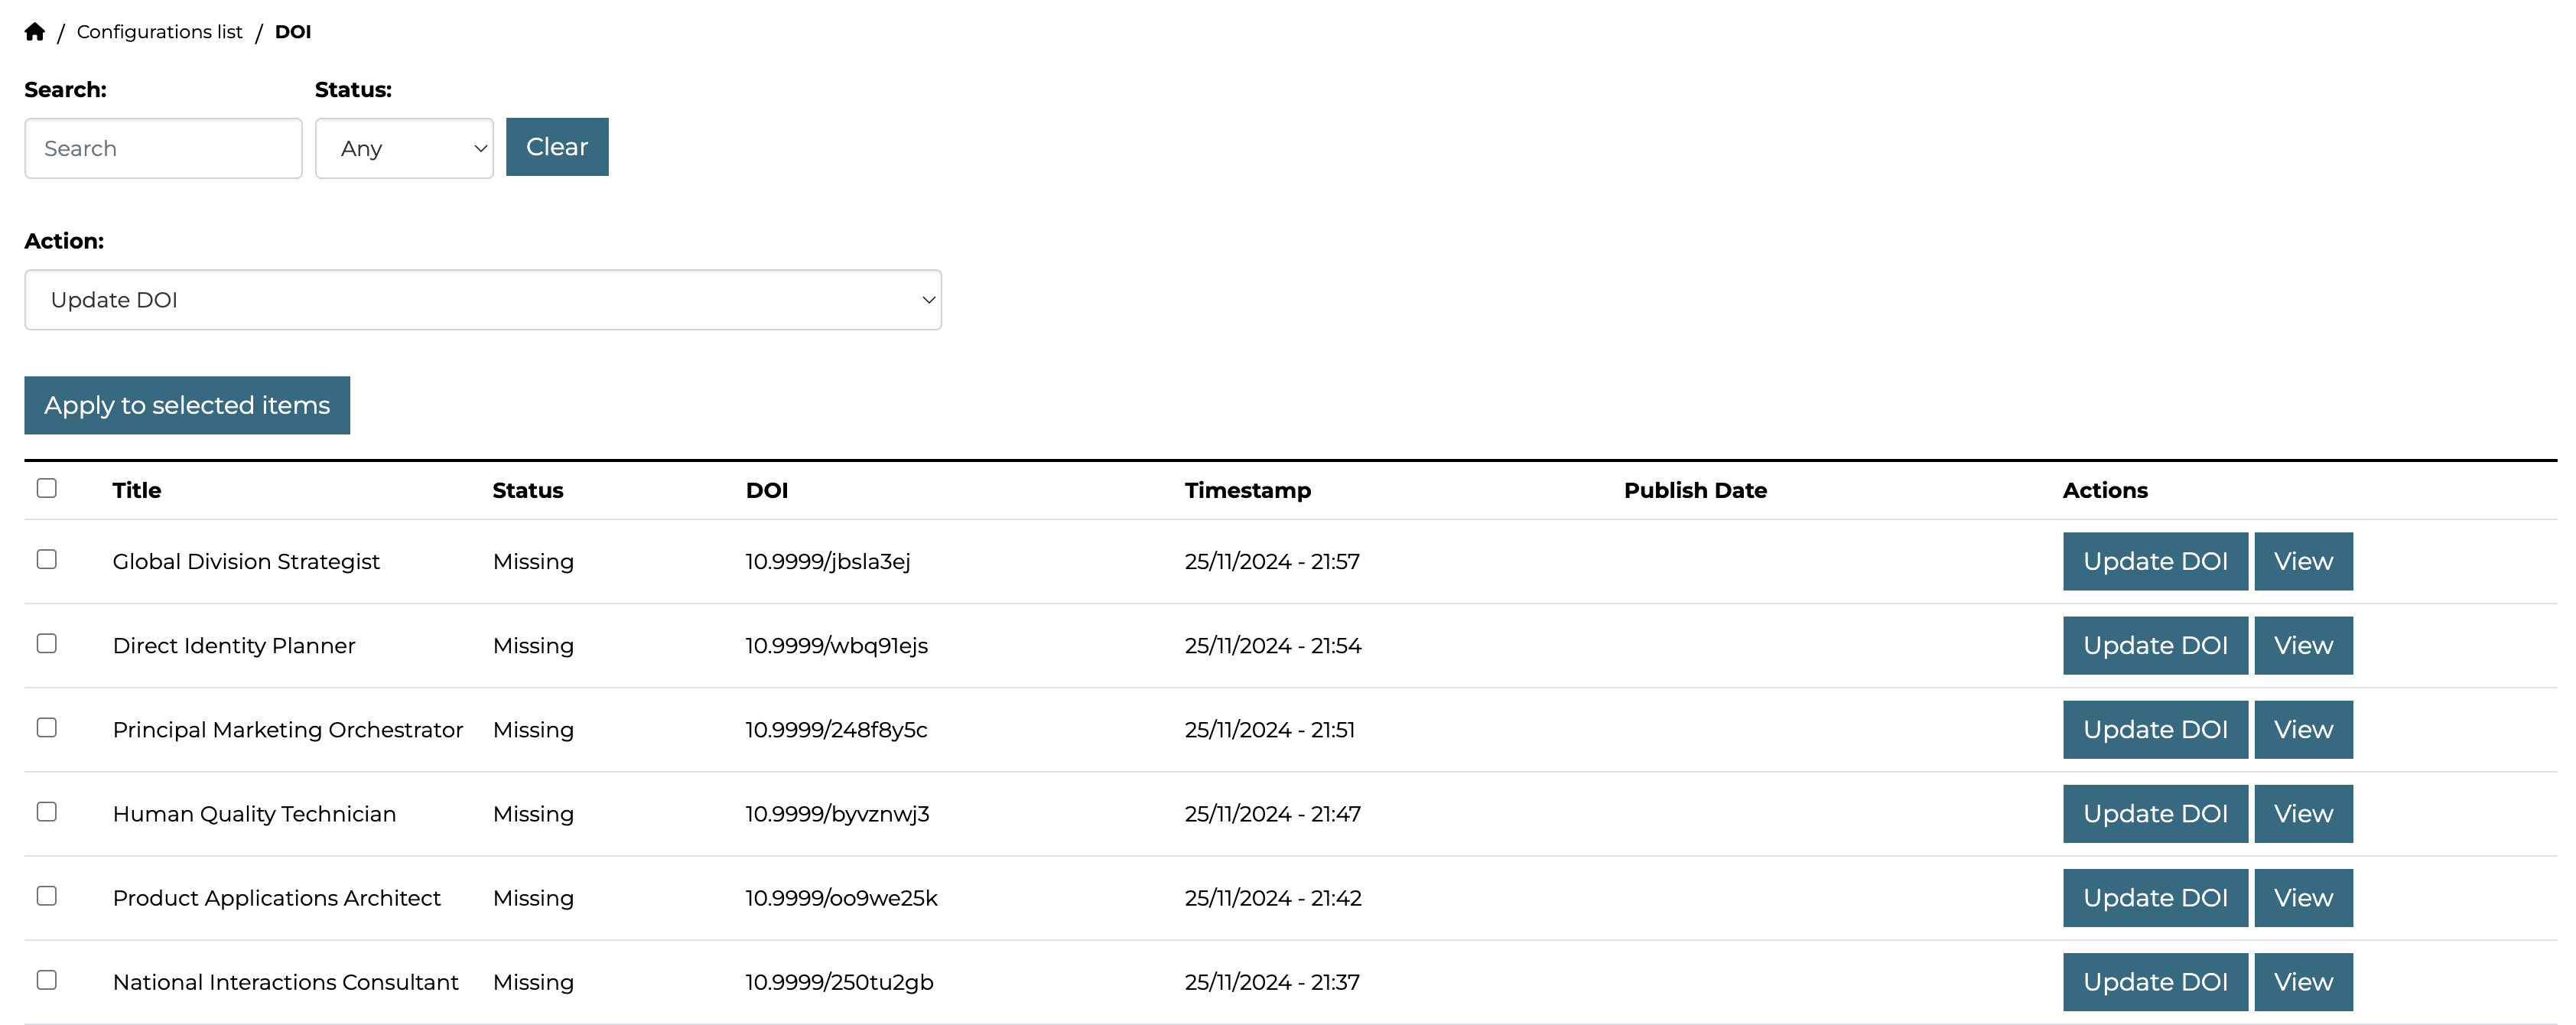
Task: Click the Actions column header
Action: pos(2105,490)
